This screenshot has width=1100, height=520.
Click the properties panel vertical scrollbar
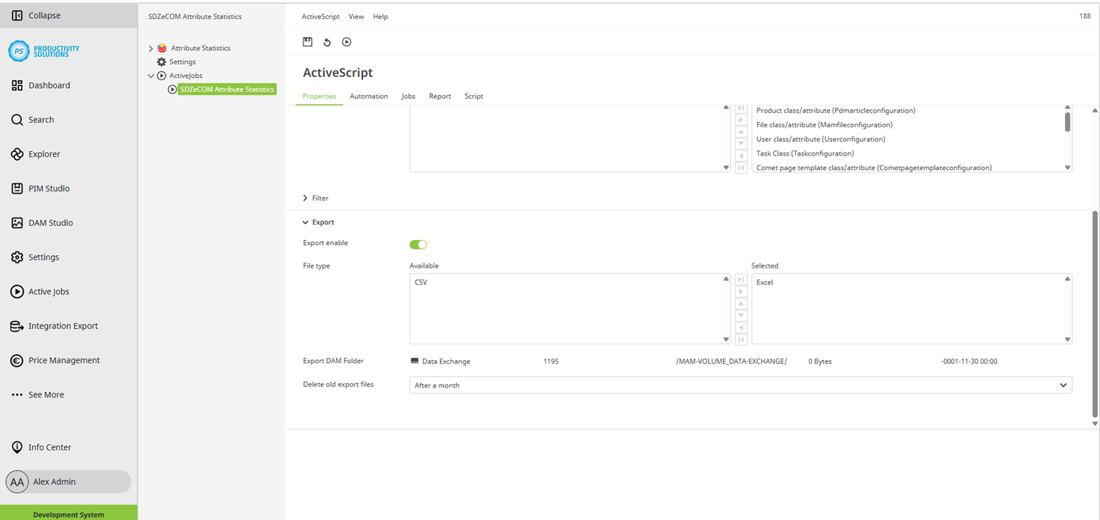1095,313
